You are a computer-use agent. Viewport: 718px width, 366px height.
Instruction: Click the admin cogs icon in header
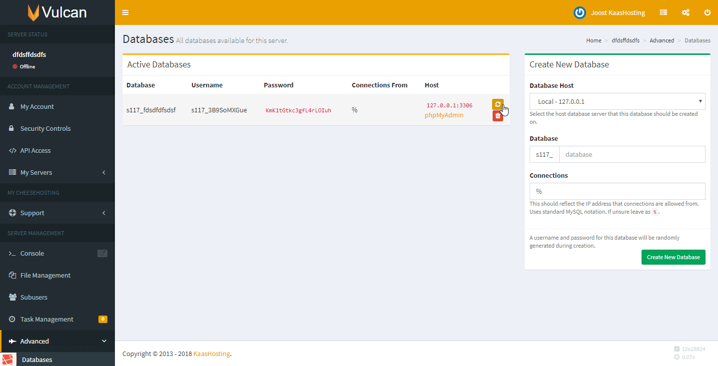pyautogui.click(x=686, y=12)
